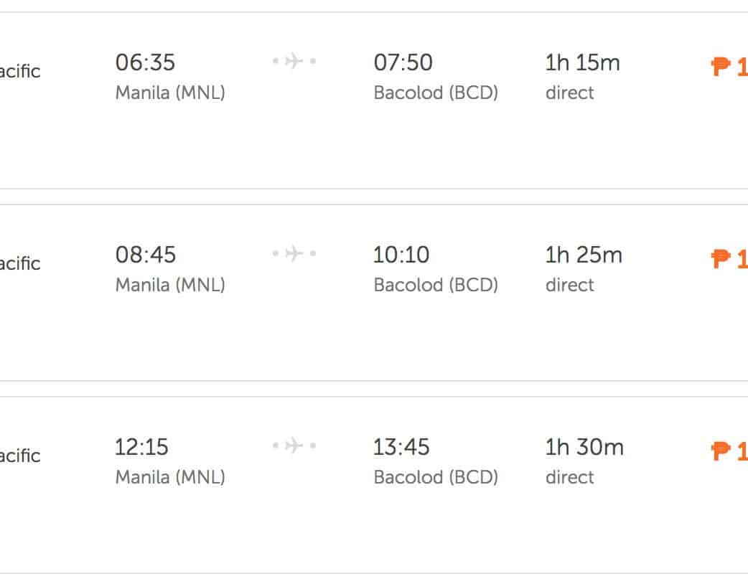748x584 pixels.
Task: Click Bacolod (BCD) under the 10:10 arrival
Action: pyautogui.click(x=436, y=285)
